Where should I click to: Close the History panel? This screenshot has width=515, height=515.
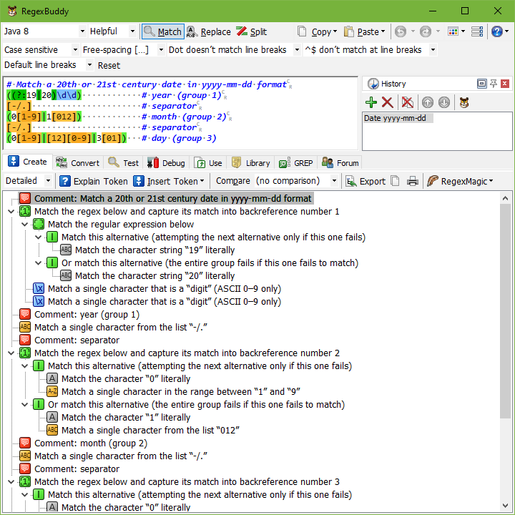point(505,84)
